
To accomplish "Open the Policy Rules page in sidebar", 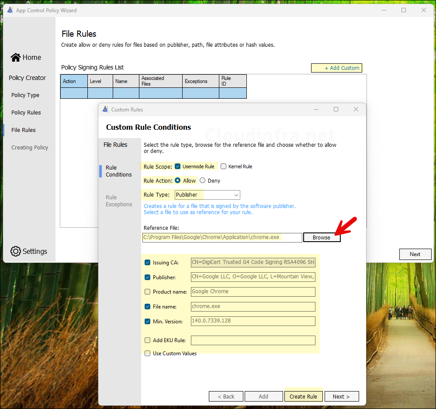I will pyautogui.click(x=26, y=112).
